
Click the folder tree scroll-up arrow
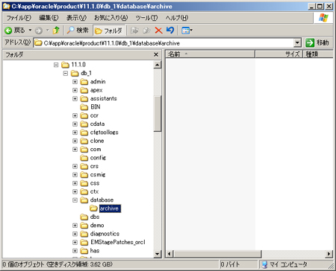click(x=158, y=65)
